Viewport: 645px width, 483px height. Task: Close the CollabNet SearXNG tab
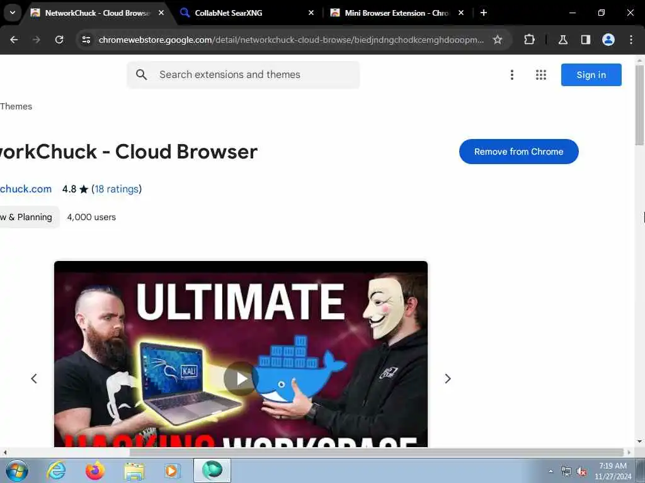point(311,13)
